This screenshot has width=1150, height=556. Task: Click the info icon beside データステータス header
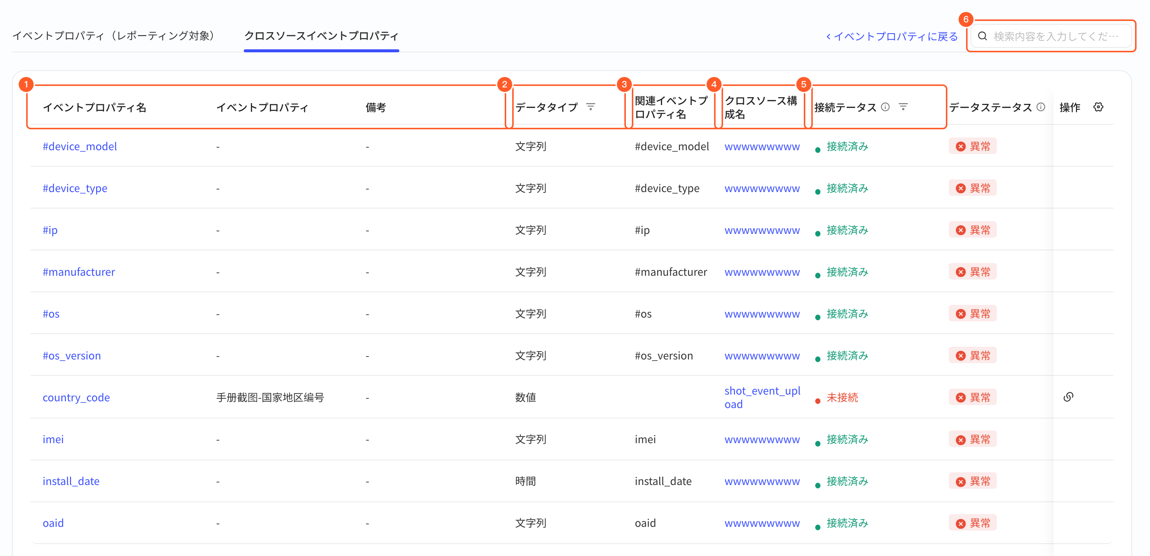pyautogui.click(x=1040, y=107)
